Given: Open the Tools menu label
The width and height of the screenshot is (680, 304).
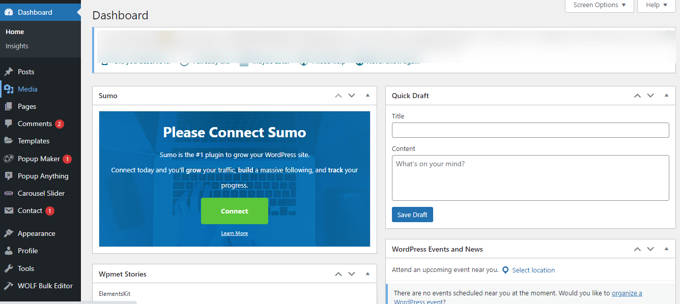Looking at the screenshot, I should (26, 268).
